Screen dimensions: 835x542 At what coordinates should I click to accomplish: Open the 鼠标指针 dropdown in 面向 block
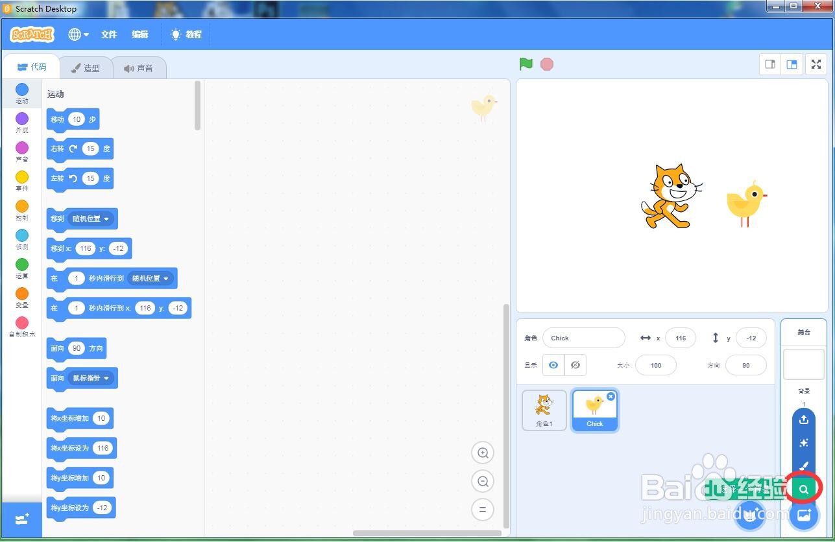[x=91, y=378]
